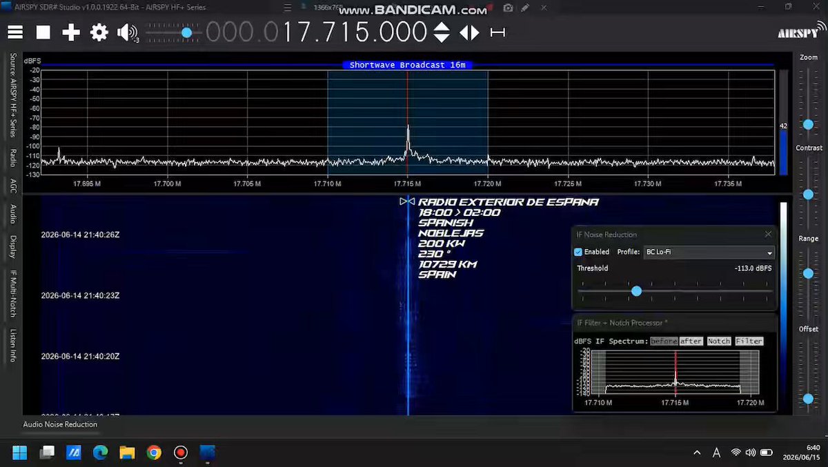The height and width of the screenshot is (467, 828).
Task: Toggle the IF Noise Reduction Enabled checkbox
Action: point(578,252)
